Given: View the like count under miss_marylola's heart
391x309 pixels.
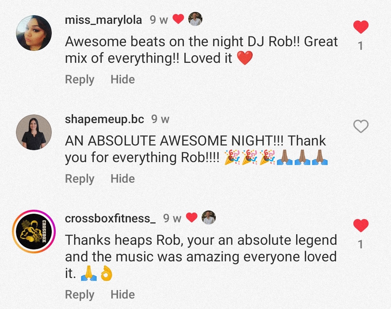Looking at the screenshot, I should click(360, 46).
